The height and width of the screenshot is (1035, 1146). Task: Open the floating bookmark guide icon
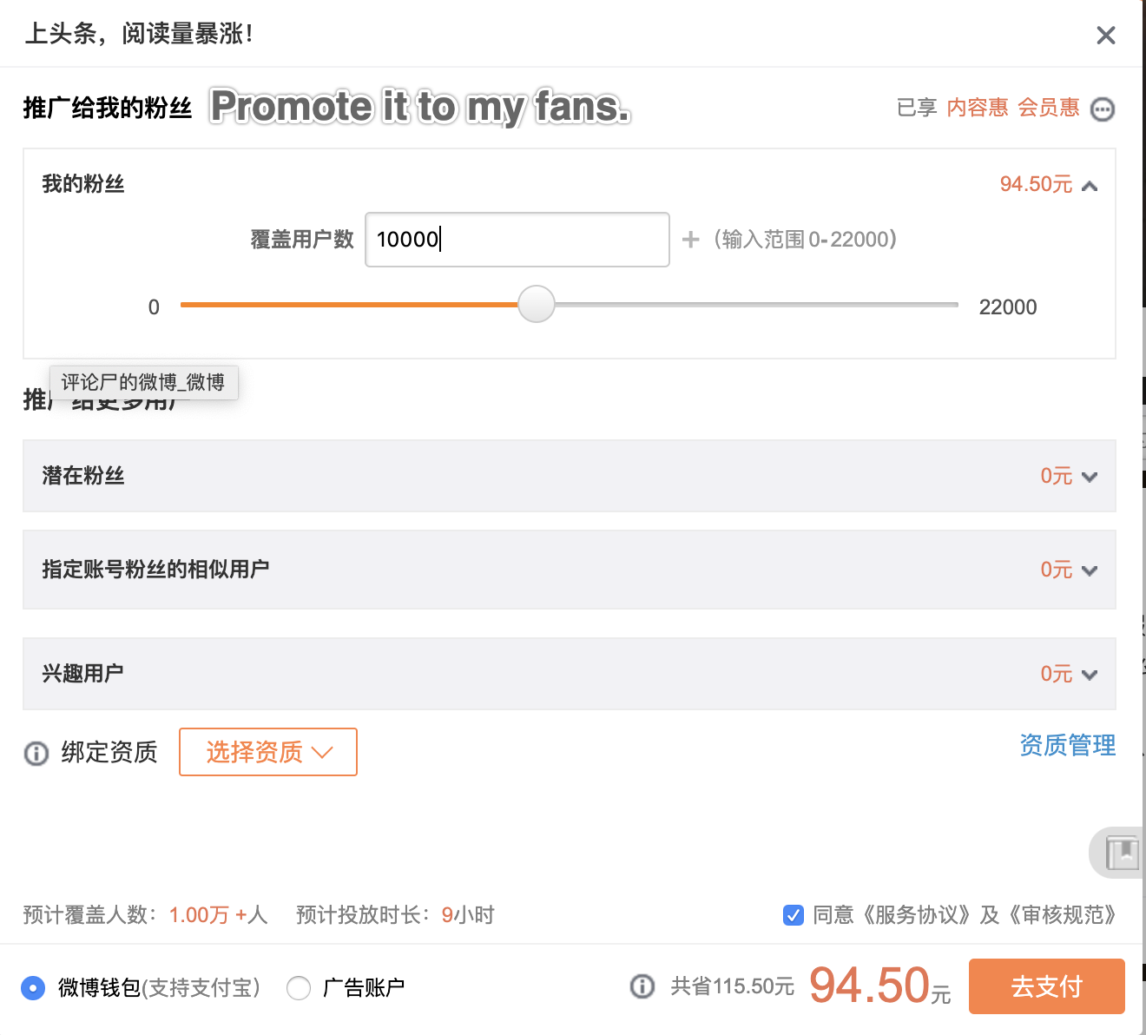click(x=1122, y=853)
